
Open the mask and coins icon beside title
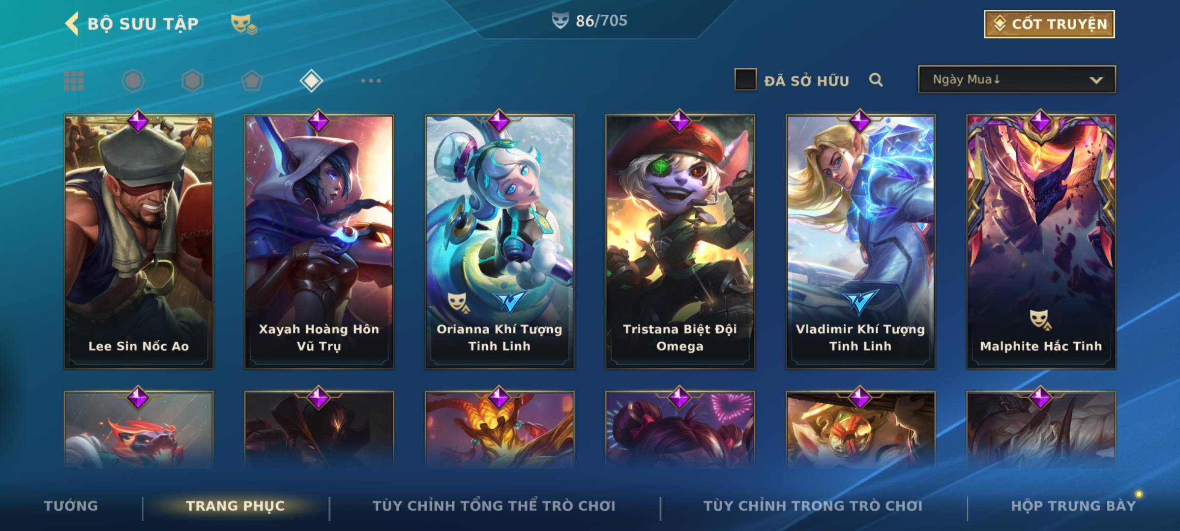tap(244, 24)
